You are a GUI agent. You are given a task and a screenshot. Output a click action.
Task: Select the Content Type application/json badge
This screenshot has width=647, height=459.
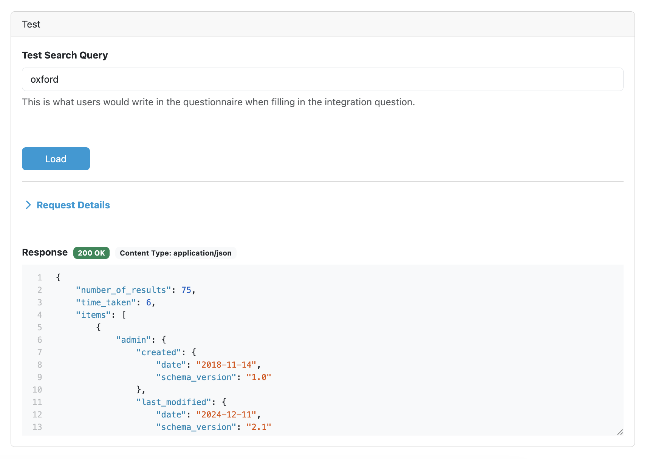(176, 253)
